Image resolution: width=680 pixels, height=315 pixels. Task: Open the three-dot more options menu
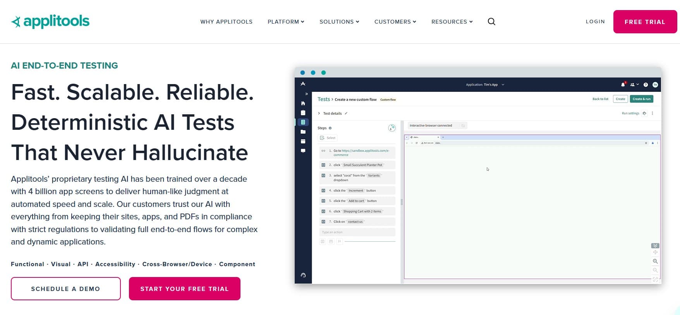click(x=653, y=113)
